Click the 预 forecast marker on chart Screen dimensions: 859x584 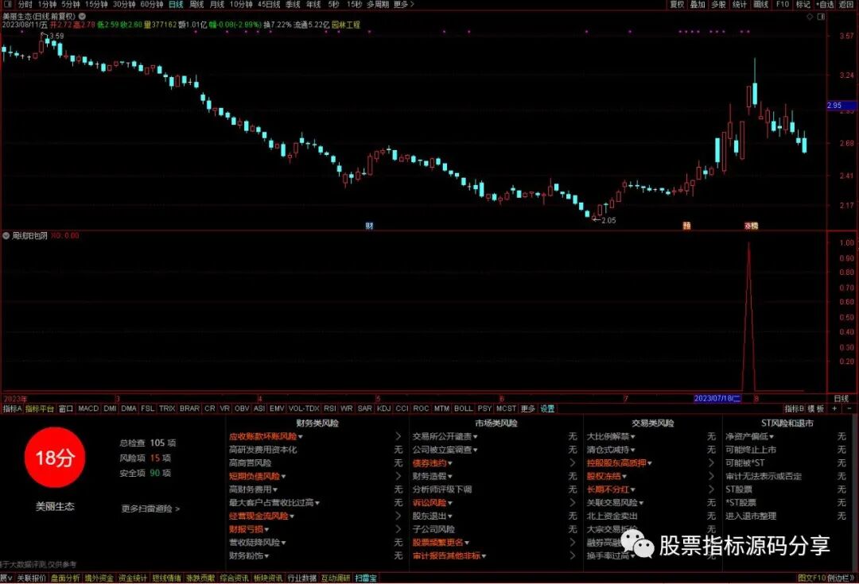(x=686, y=226)
